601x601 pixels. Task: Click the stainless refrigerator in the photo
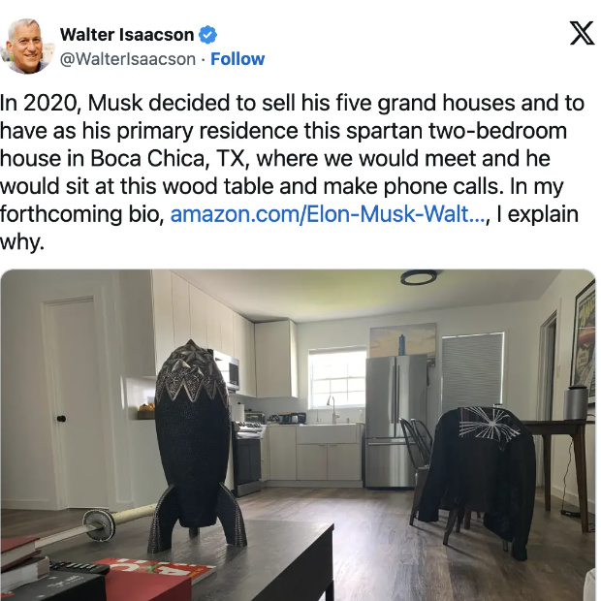coord(395,422)
